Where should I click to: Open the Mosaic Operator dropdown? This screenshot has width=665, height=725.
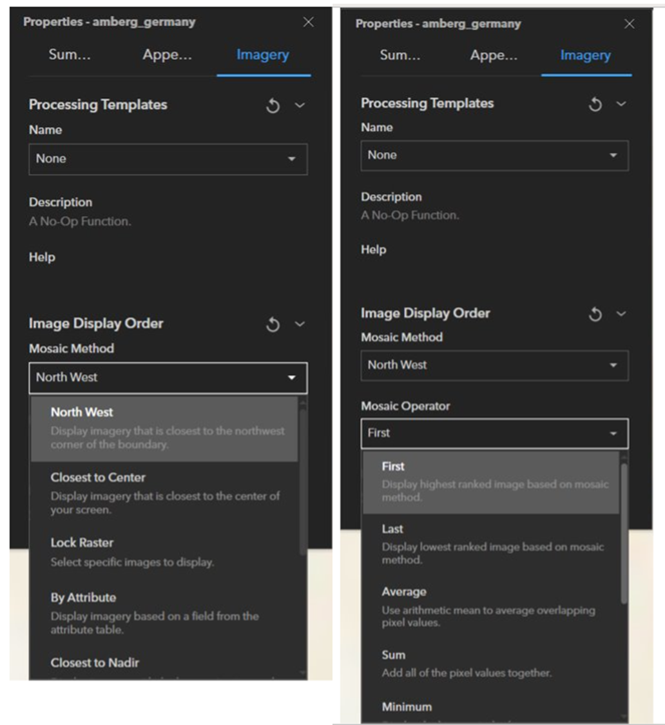coord(495,433)
